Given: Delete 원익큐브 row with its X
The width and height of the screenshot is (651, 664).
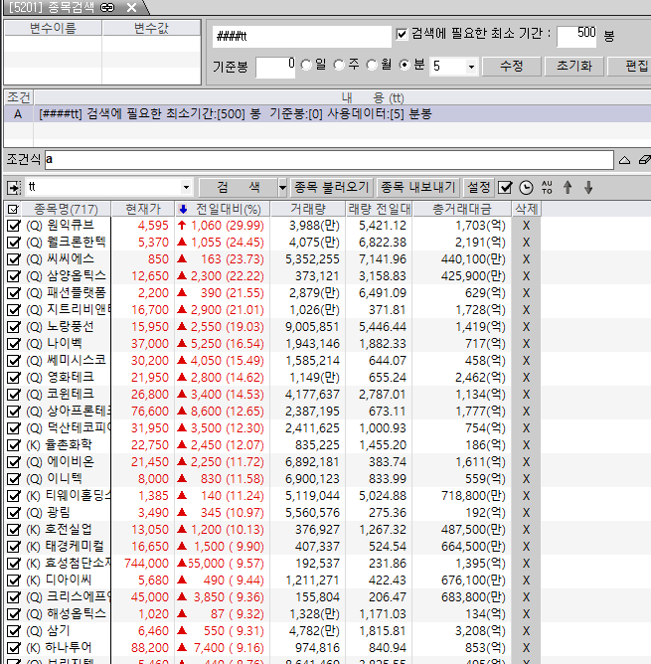Looking at the screenshot, I should (526, 226).
